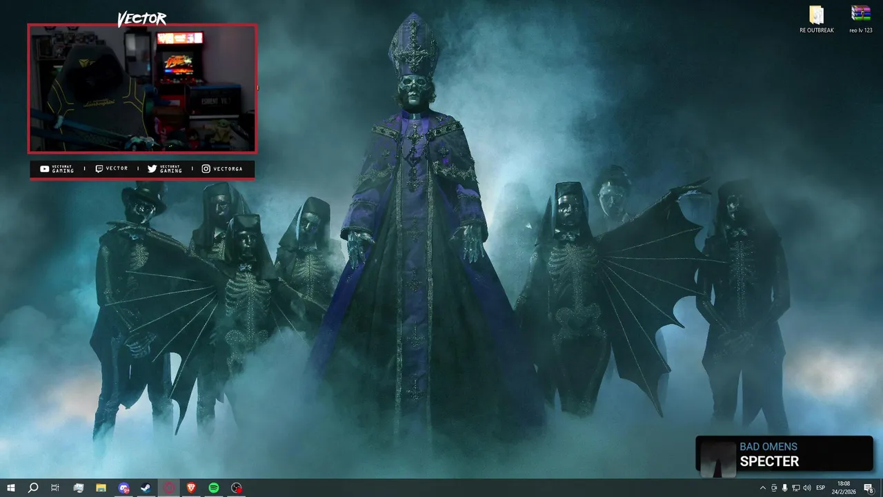Select the reo lv 123 archive

tap(861, 19)
